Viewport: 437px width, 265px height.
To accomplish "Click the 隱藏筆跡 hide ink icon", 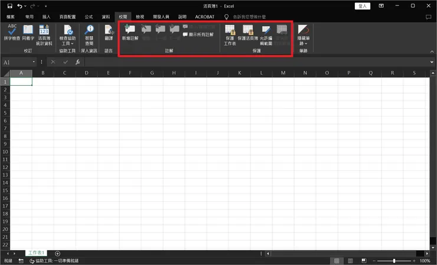I will pyautogui.click(x=303, y=30).
